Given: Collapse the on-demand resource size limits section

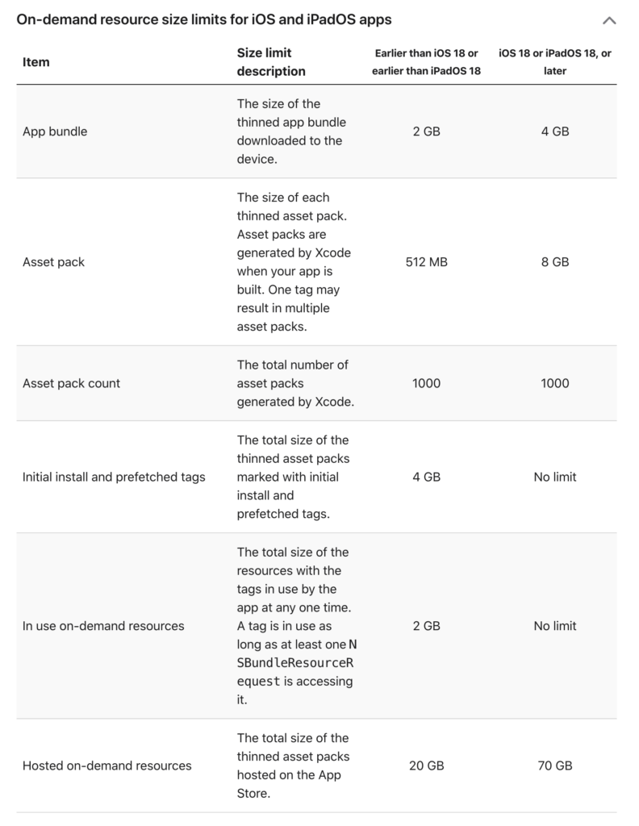Looking at the screenshot, I should point(609,20).
